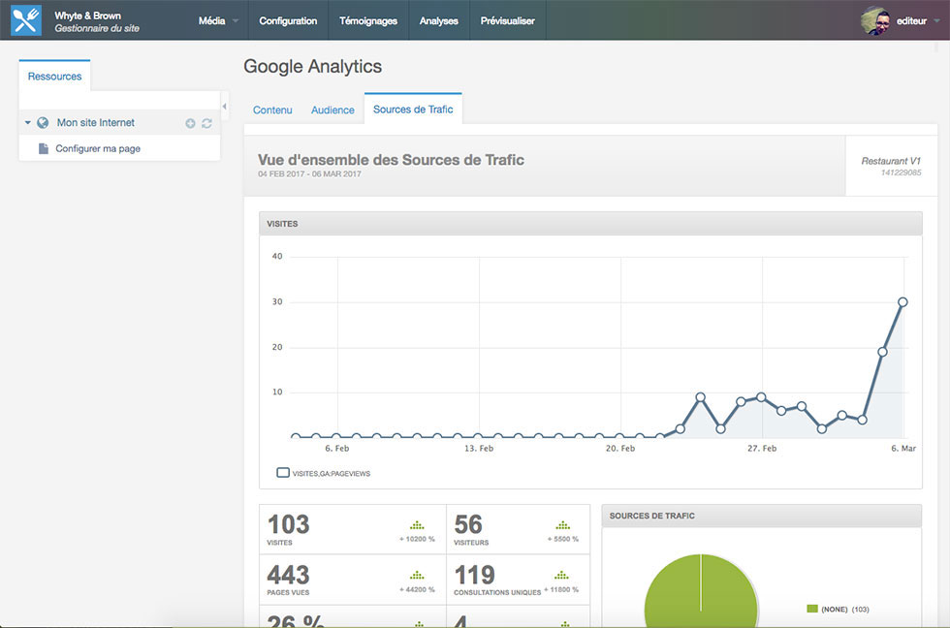Click the 6. Mar data point on chart

click(902, 301)
